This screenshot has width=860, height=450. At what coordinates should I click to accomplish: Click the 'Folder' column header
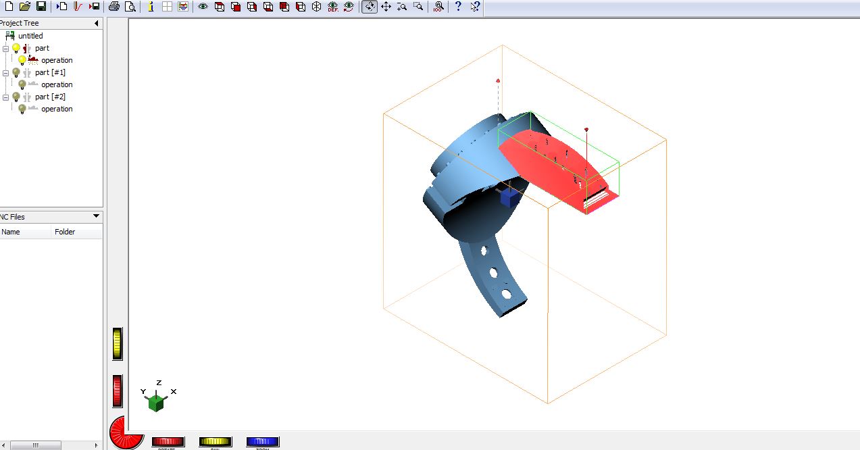click(x=65, y=232)
